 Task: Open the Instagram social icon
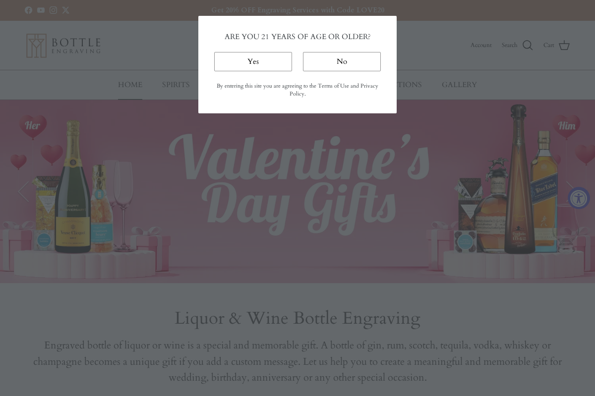coord(53,10)
